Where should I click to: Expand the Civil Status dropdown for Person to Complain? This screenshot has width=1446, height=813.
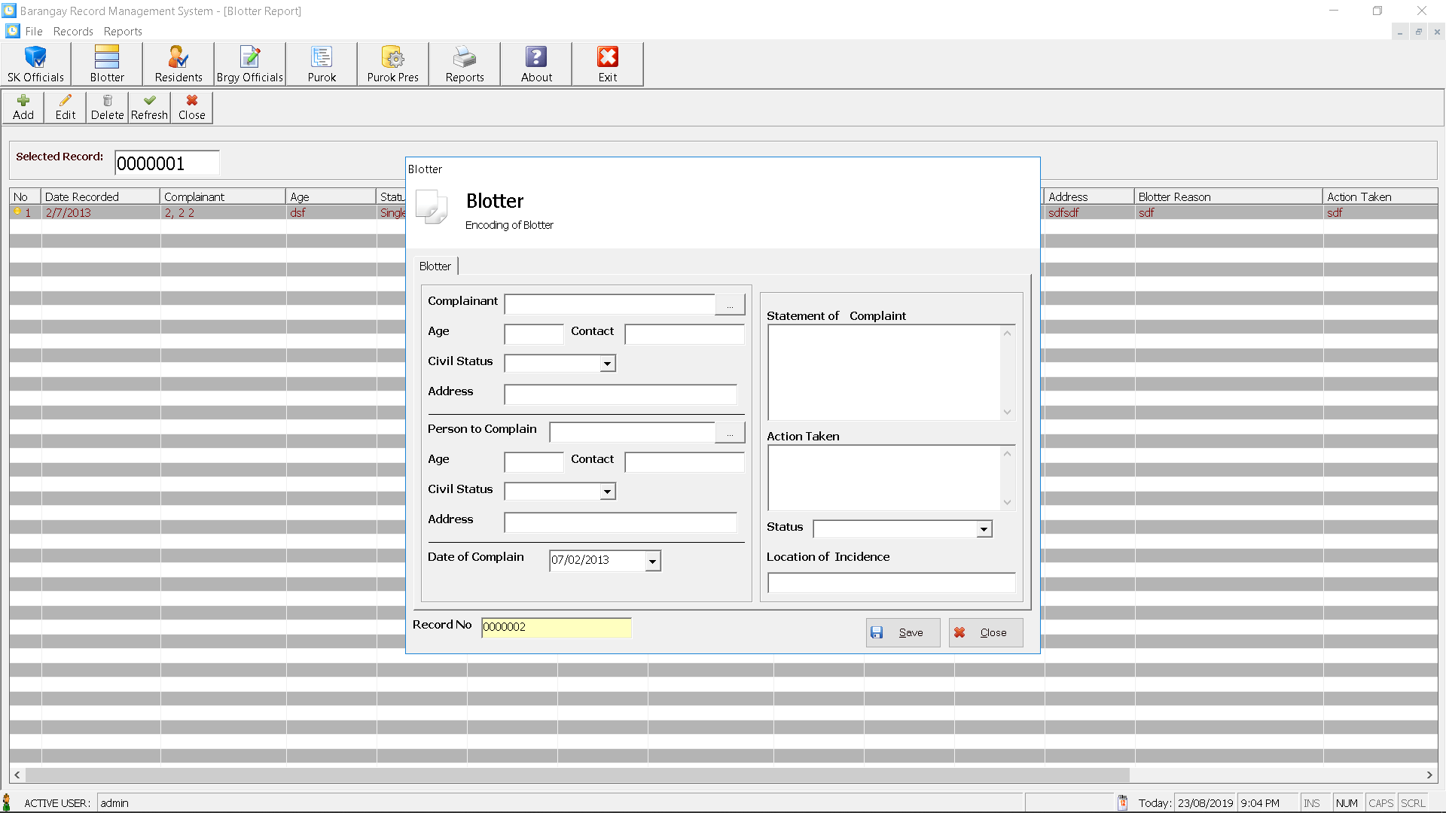tap(606, 490)
